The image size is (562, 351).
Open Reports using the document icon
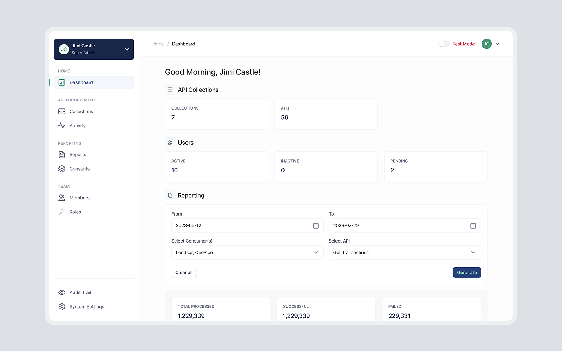coord(62,154)
